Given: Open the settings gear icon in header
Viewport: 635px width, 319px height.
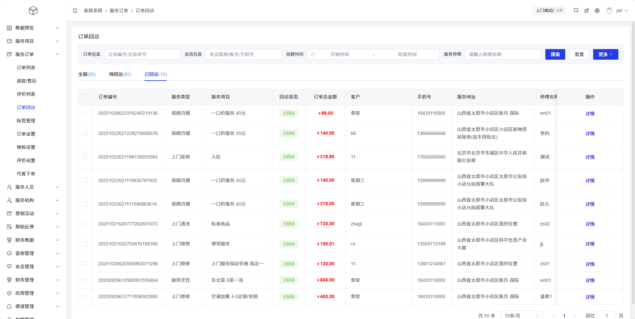Looking at the screenshot, I should click(597, 11).
